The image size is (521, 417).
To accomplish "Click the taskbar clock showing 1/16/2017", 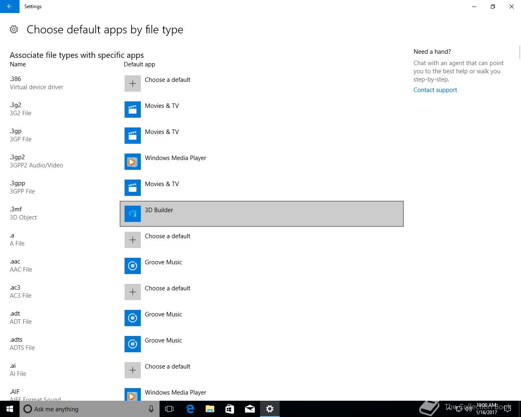I will [486, 409].
